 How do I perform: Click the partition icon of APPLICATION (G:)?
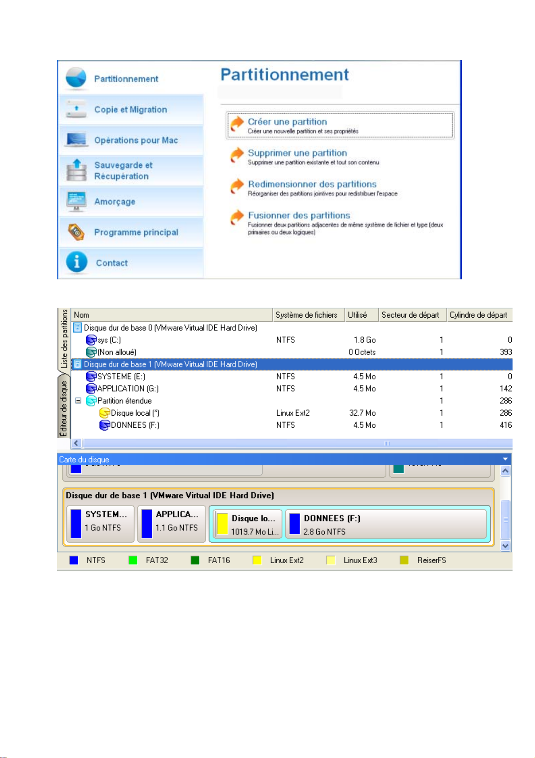pyautogui.click(x=91, y=389)
